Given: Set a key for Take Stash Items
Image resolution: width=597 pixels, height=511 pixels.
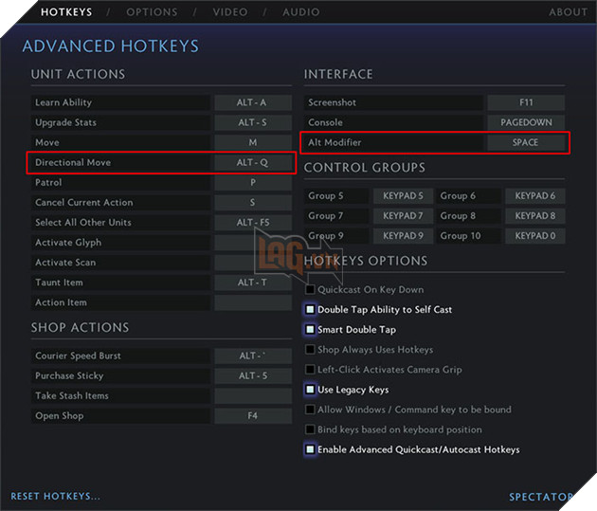Looking at the screenshot, I should [253, 395].
